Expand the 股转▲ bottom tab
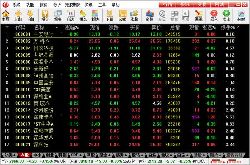The height and width of the screenshot is (165, 250). pyautogui.click(x=137, y=155)
